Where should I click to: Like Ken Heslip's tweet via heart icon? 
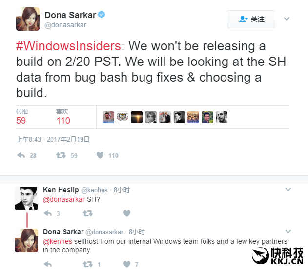pyautogui.click(x=127, y=213)
